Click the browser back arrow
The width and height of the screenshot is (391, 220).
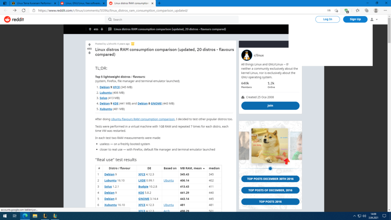[x=6, y=10]
